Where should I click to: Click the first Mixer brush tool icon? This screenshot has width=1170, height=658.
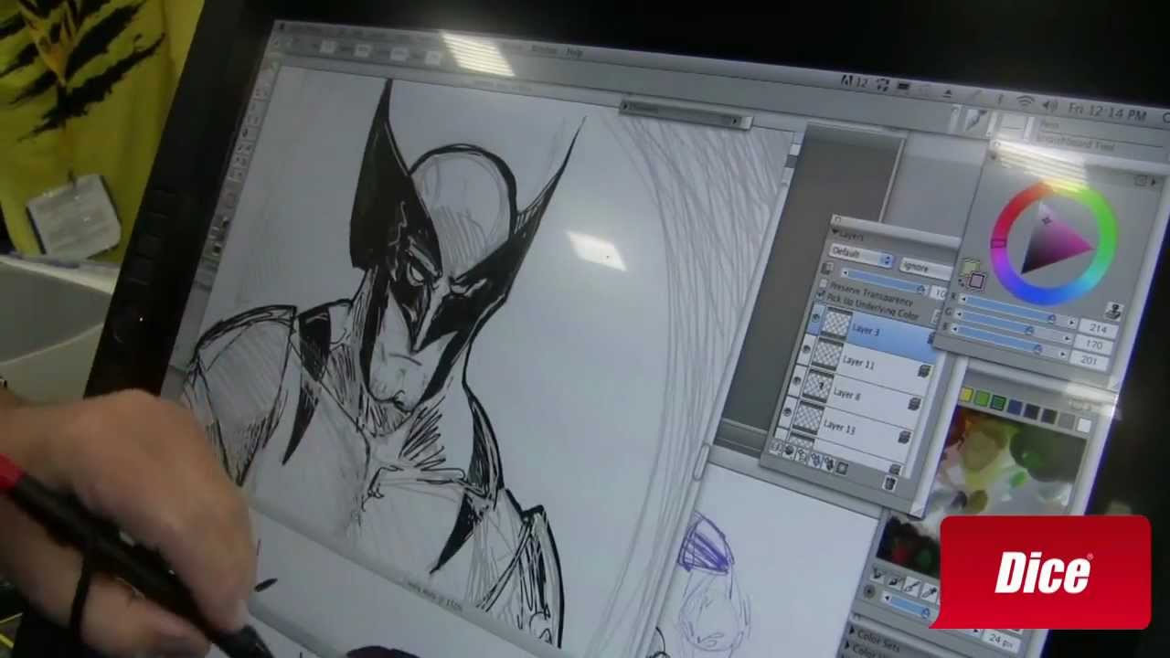click(x=878, y=576)
